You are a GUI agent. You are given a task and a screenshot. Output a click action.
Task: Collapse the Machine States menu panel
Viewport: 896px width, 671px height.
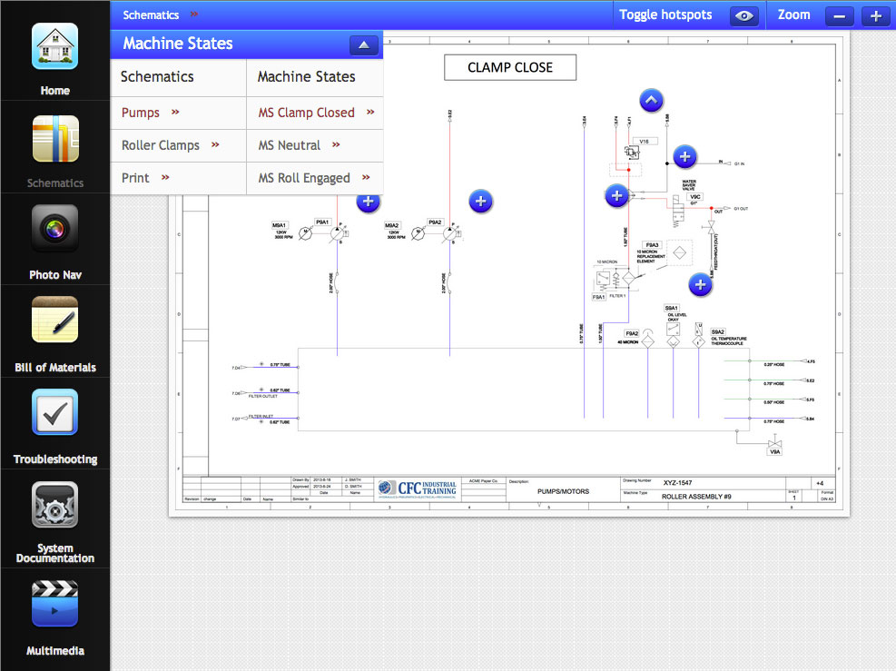click(x=363, y=44)
